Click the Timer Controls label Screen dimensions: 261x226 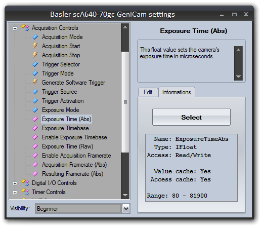click(x=49, y=192)
